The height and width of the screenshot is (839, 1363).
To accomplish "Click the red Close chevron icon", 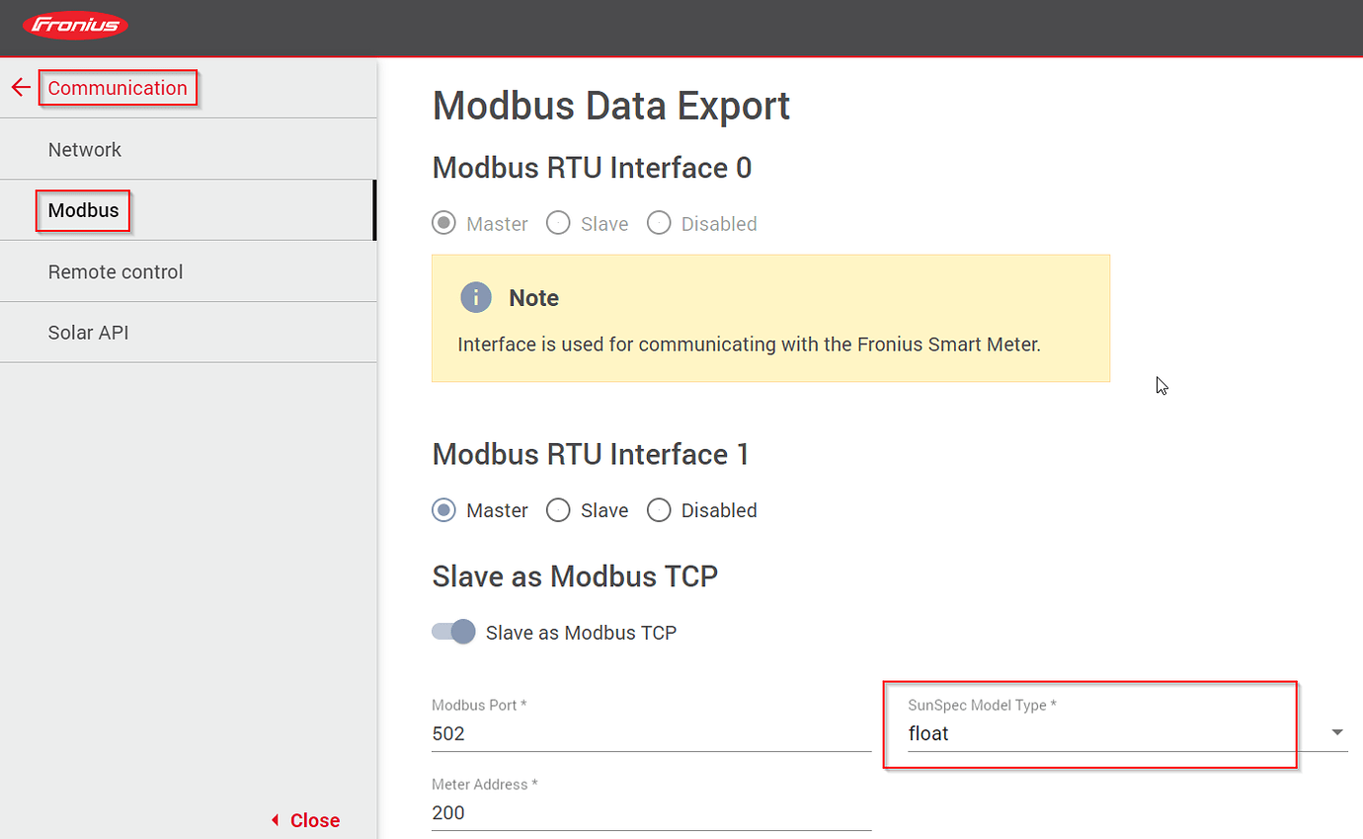I will [x=275, y=820].
